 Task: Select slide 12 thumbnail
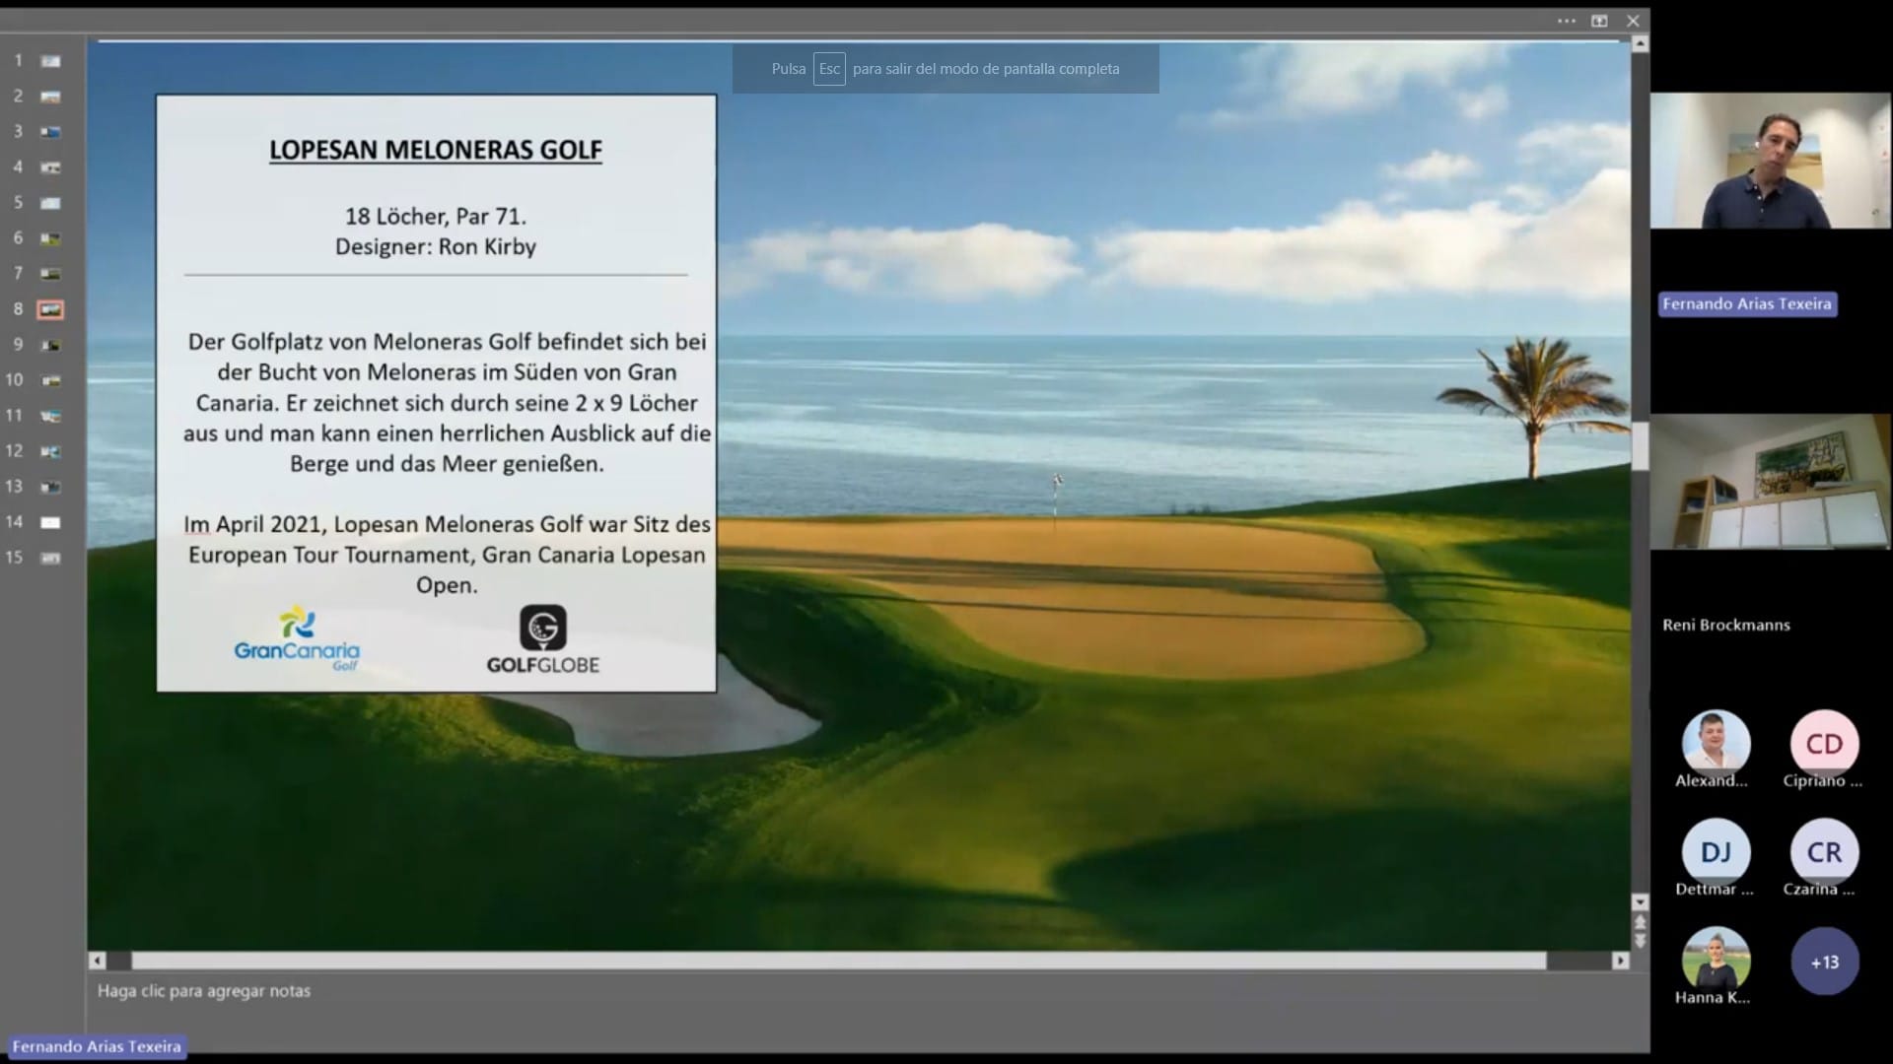point(50,451)
